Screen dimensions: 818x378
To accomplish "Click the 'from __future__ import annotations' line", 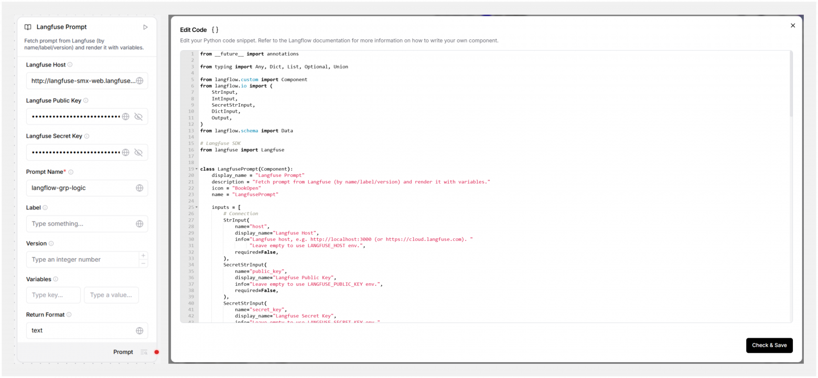I will coord(250,54).
